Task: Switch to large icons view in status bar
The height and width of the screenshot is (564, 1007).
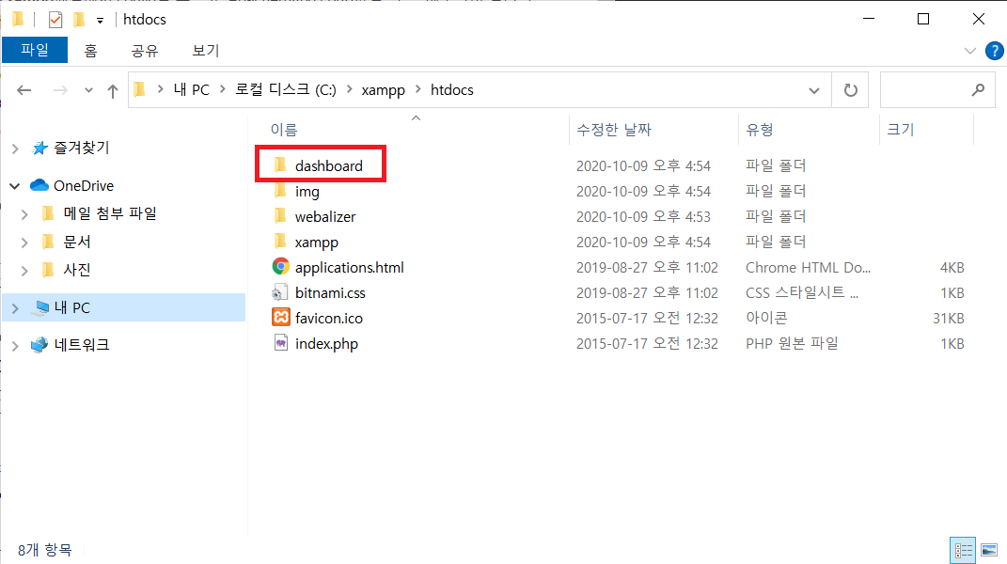Action: point(990,551)
